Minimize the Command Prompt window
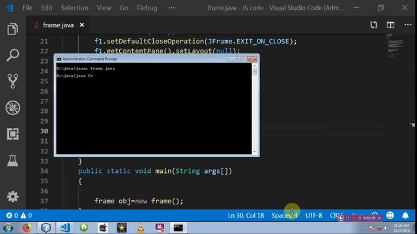Screen dimensions: 417x234 [232, 59]
